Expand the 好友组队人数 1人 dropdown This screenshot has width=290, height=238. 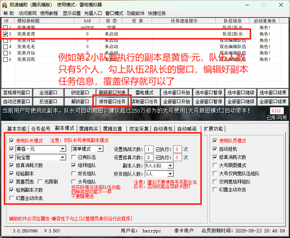pos(170,174)
